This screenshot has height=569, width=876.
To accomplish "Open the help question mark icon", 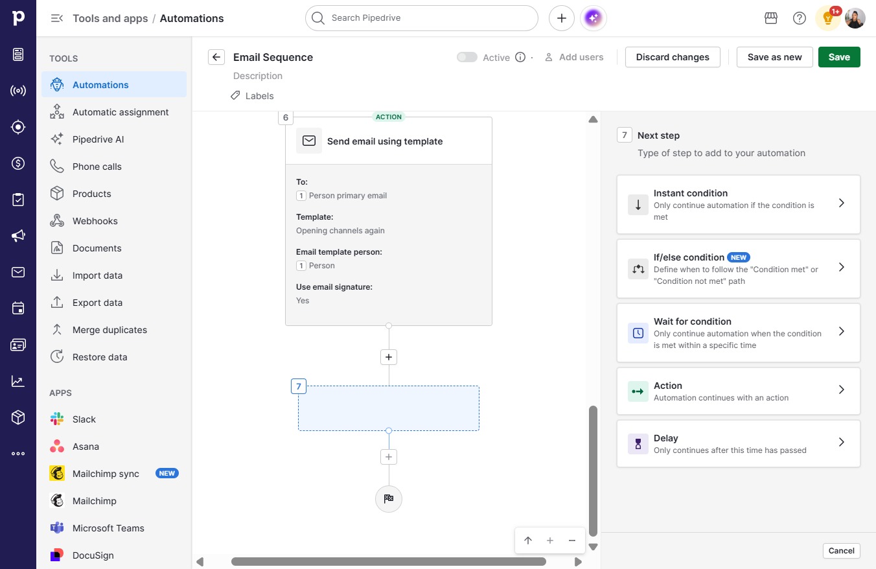I will 800,18.
